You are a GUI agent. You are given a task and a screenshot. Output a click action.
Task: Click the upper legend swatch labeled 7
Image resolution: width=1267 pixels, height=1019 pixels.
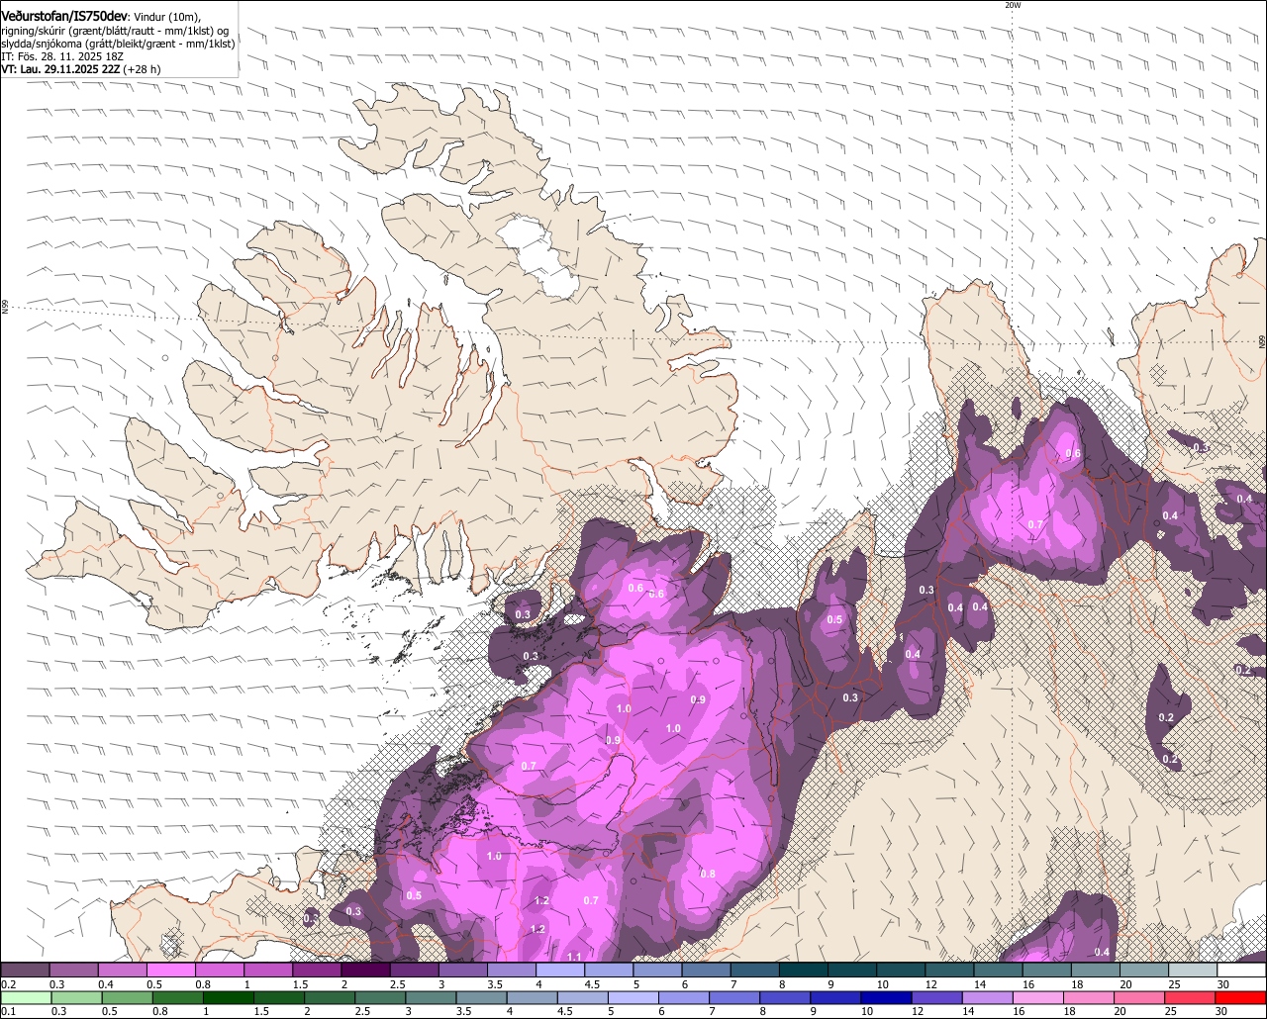[754, 971]
